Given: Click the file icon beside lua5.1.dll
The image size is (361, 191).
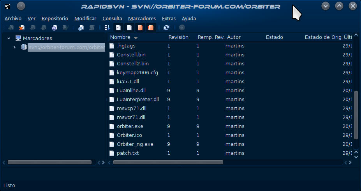Looking at the screenshot, I should (112, 82).
